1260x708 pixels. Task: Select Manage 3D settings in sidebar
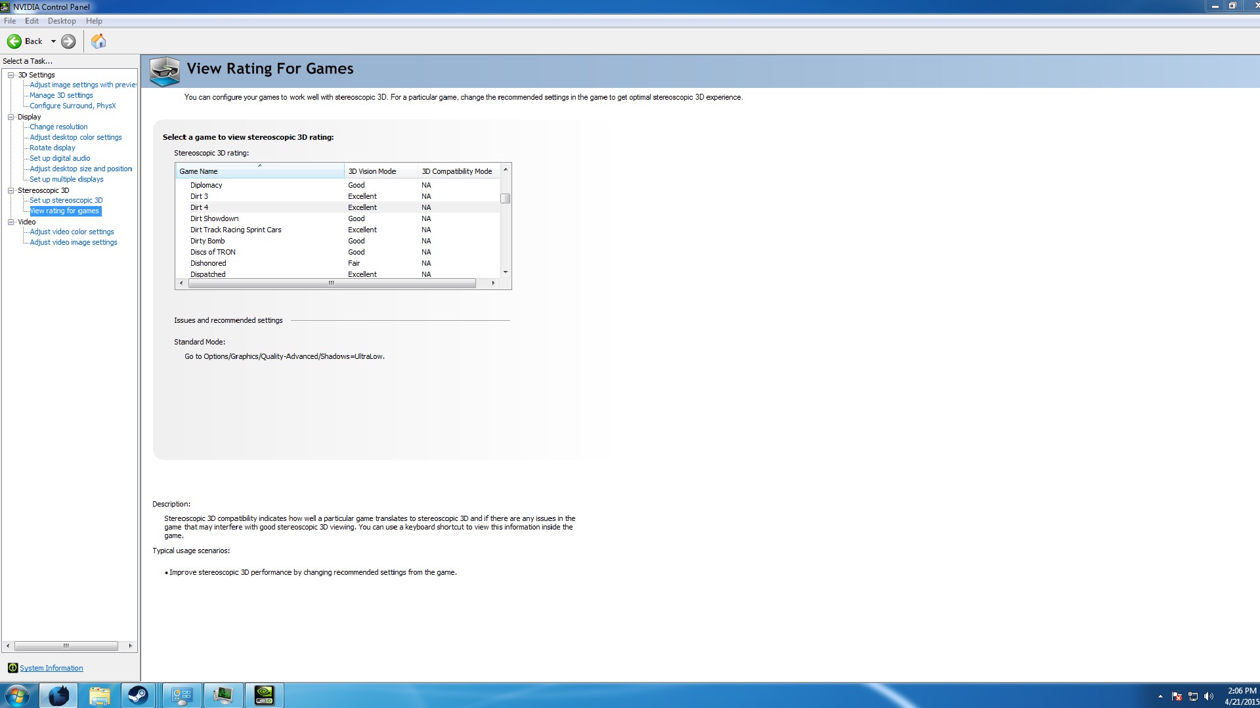click(x=61, y=95)
